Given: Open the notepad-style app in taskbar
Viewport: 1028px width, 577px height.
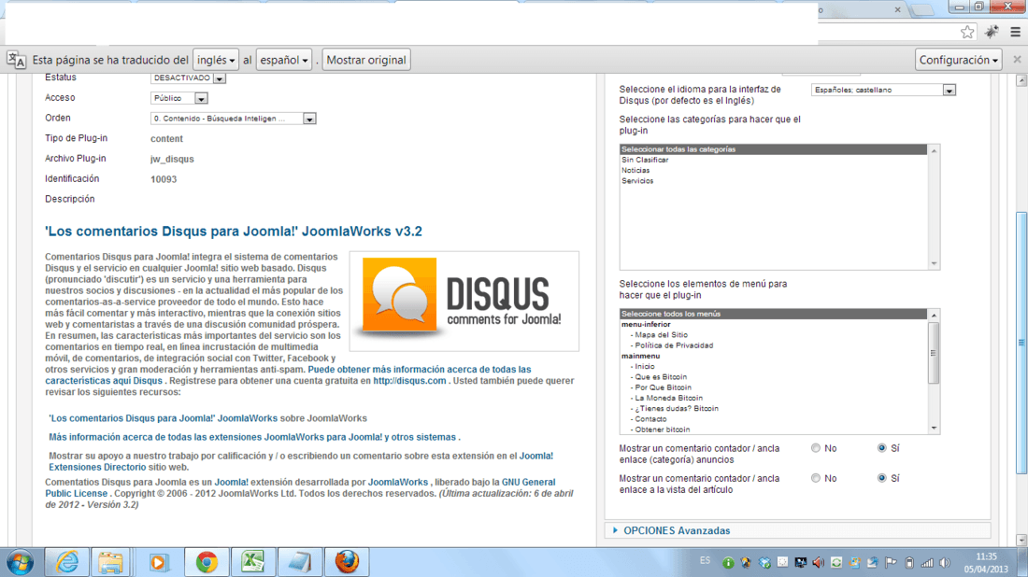Looking at the screenshot, I should pos(300,563).
